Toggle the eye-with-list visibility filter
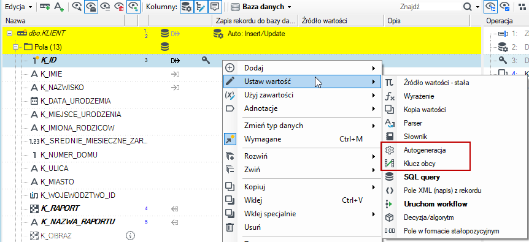 coord(106,6)
